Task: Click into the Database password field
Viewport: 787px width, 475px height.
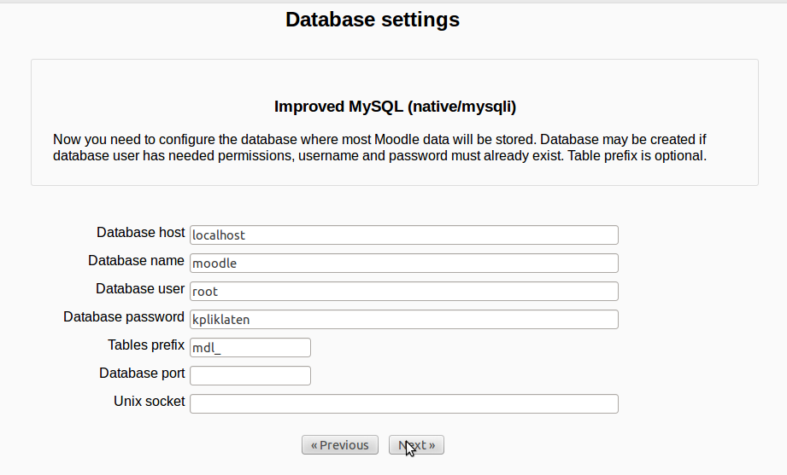Action: (x=403, y=319)
